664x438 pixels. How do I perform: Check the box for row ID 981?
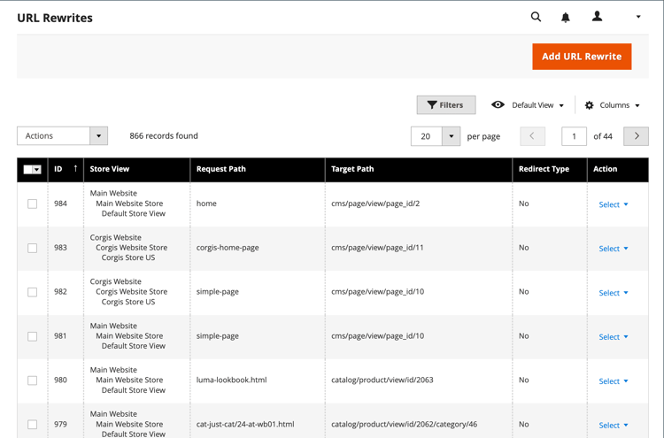32,336
